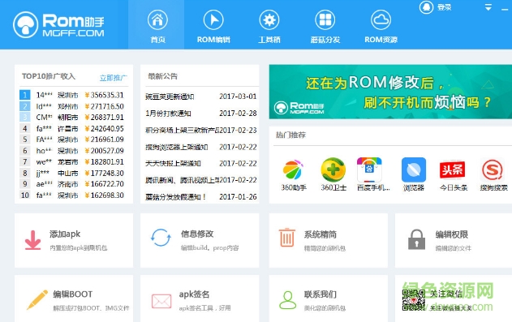The height and width of the screenshot is (322, 512).
Task: Select the 14*** 深圳市 ranking row
Action: point(72,95)
